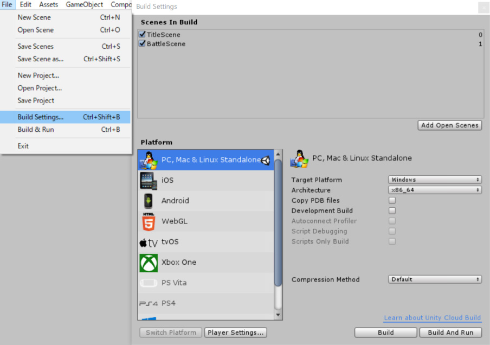
Task: Open the Architecture x86_64 dropdown
Action: click(435, 190)
